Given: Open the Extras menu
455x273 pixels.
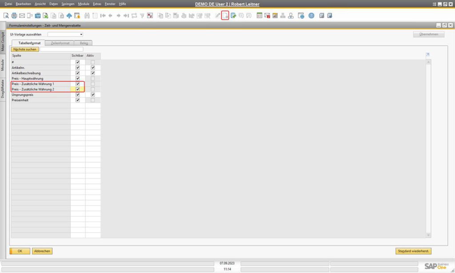Looking at the screenshot, I should 97,4.
